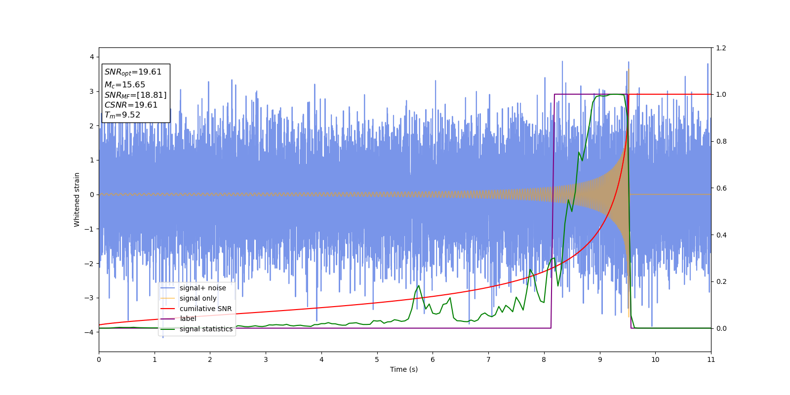Screen dimensions: 790x395
Task: Click the x-axis tick label 10
Action: [x=655, y=359]
